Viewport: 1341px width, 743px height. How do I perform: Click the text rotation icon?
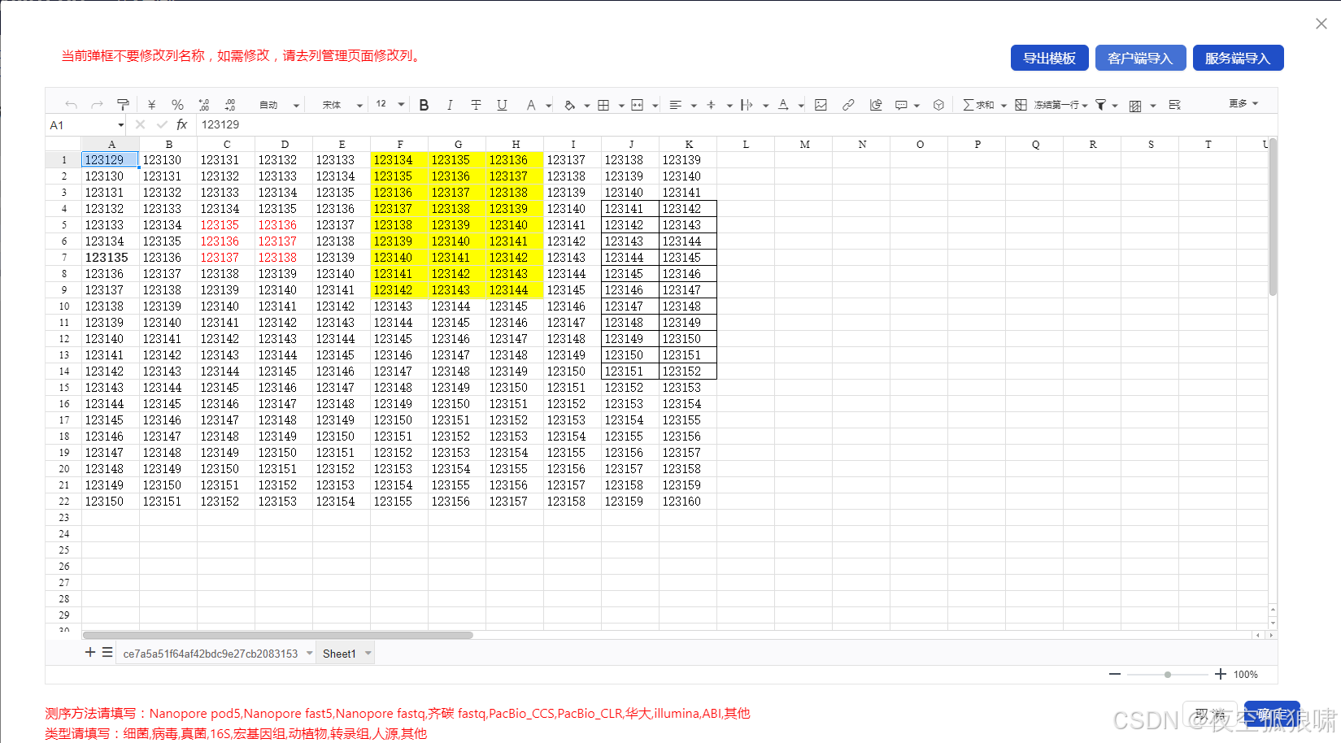[783, 105]
